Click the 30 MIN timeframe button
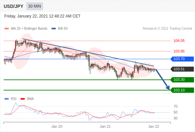The width and height of the screenshot is (195, 132). click(x=35, y=6)
